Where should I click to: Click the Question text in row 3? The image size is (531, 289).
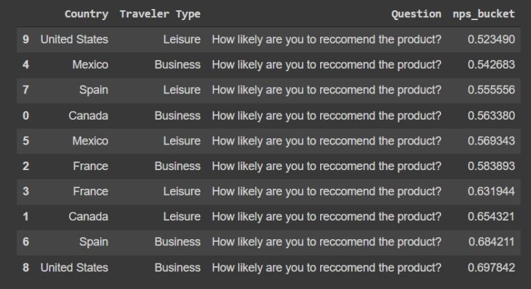pyautogui.click(x=326, y=192)
